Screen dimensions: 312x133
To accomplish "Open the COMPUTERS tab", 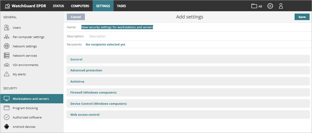I will point(80,6).
